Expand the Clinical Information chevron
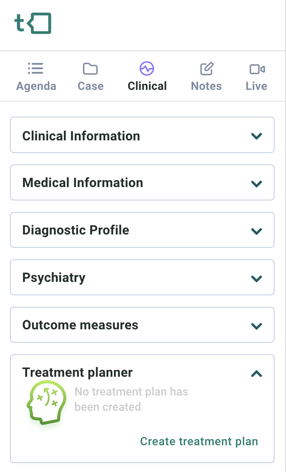The width and height of the screenshot is (286, 472). tap(256, 136)
